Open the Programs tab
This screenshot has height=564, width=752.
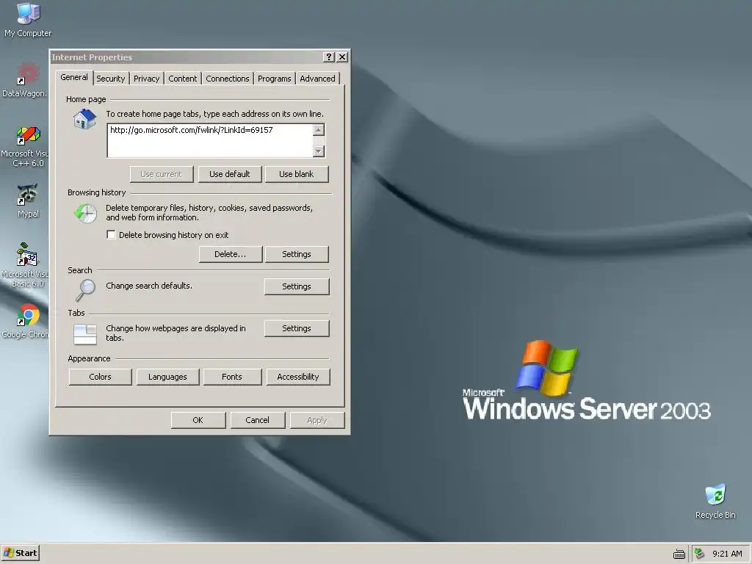click(275, 79)
